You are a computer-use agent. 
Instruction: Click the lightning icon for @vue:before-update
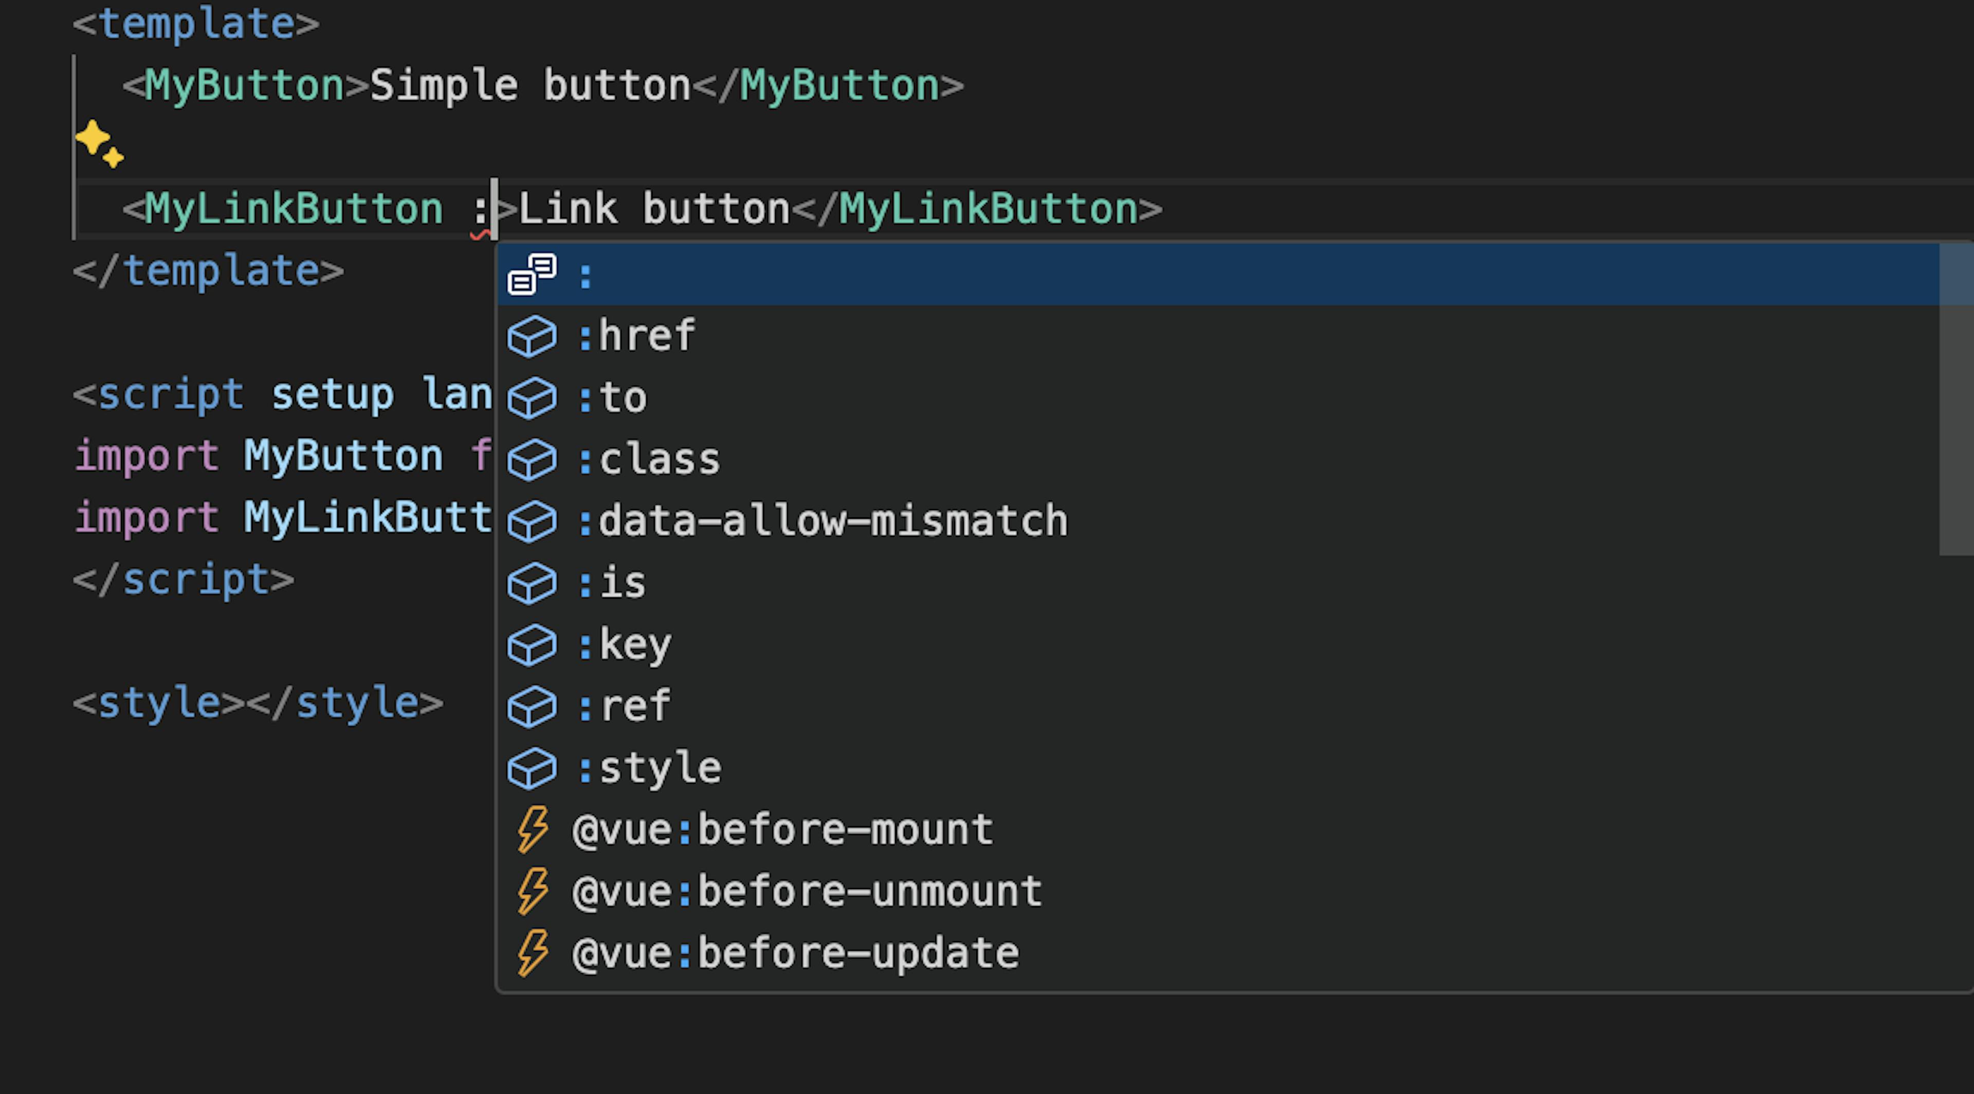point(533,954)
